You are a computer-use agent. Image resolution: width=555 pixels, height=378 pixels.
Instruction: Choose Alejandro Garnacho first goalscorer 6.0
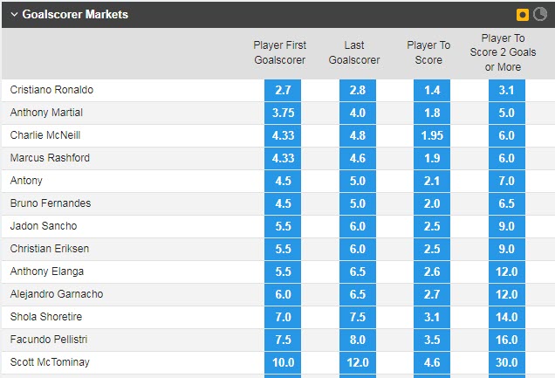coord(283,294)
